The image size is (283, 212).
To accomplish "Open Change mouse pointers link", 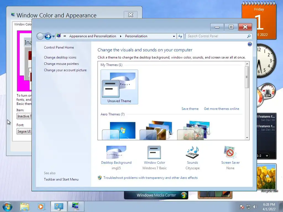I will [61, 64].
